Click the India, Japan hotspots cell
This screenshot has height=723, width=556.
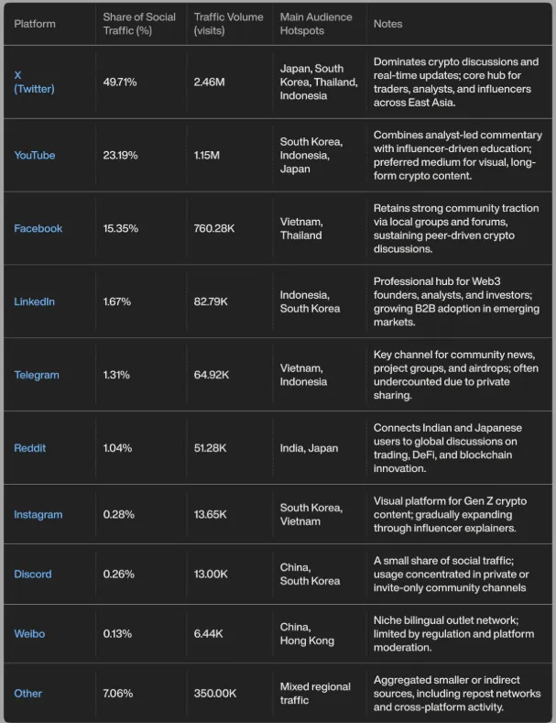(309, 448)
